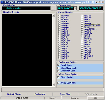Uncheck the Read Code option
The height and width of the screenshot is (100, 105).
[x=58, y=65]
